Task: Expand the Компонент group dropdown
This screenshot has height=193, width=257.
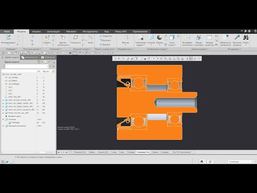Action: [x=56, y=49]
